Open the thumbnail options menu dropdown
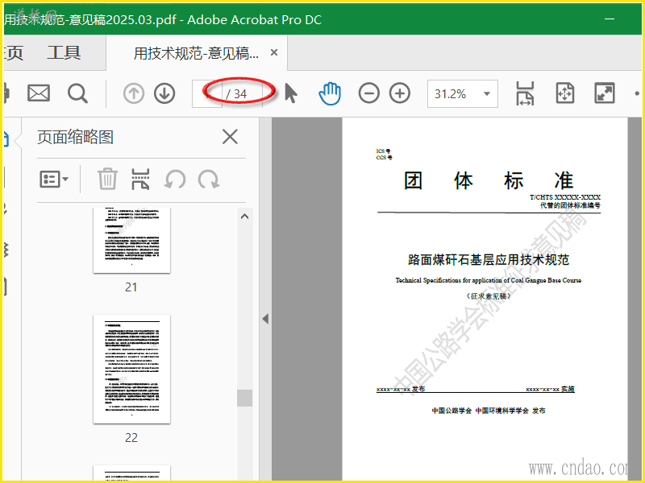This screenshot has width=645, height=483. (54, 180)
